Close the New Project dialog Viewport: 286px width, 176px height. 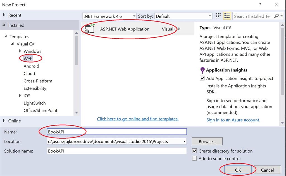[277, 4]
